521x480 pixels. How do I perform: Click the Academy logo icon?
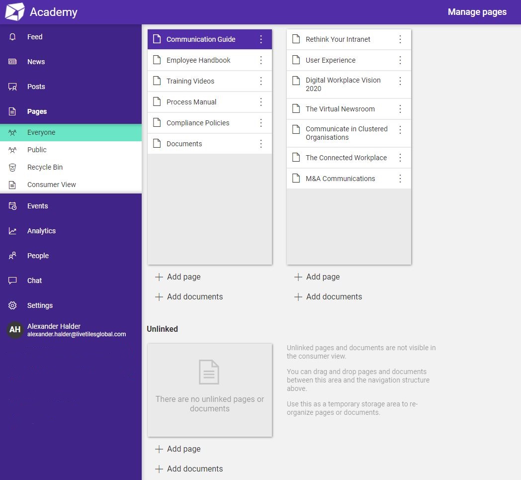tap(14, 11)
